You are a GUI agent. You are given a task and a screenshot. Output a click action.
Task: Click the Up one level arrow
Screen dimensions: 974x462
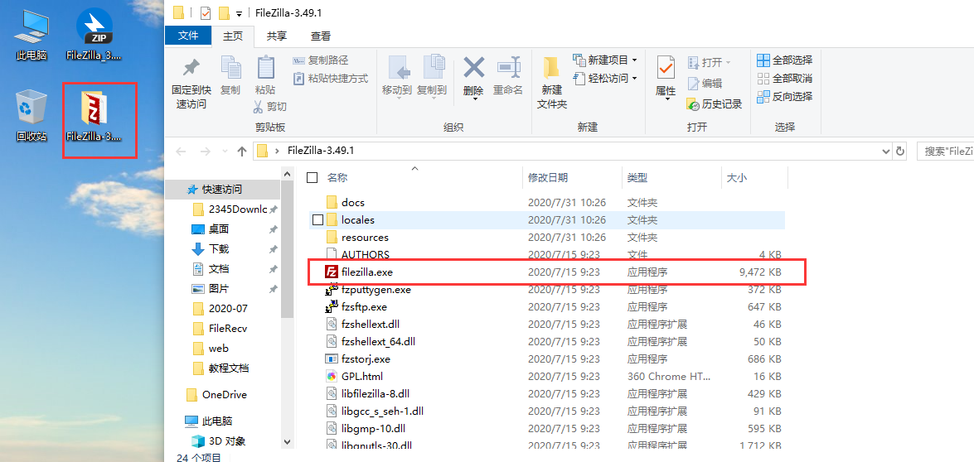click(242, 152)
